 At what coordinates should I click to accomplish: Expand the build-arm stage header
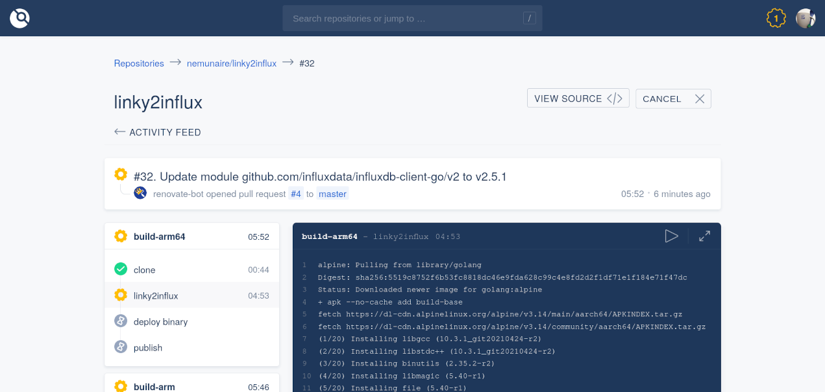(191, 386)
